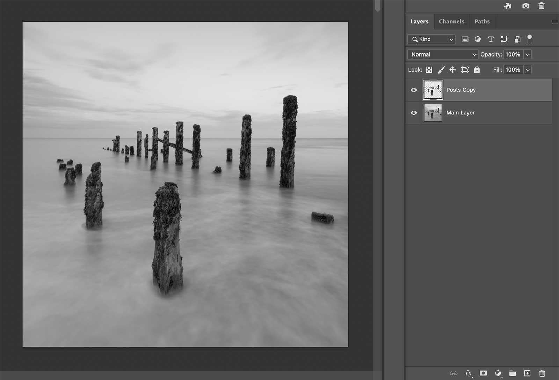Create a new layer
This screenshot has height=380, width=559.
coord(527,373)
